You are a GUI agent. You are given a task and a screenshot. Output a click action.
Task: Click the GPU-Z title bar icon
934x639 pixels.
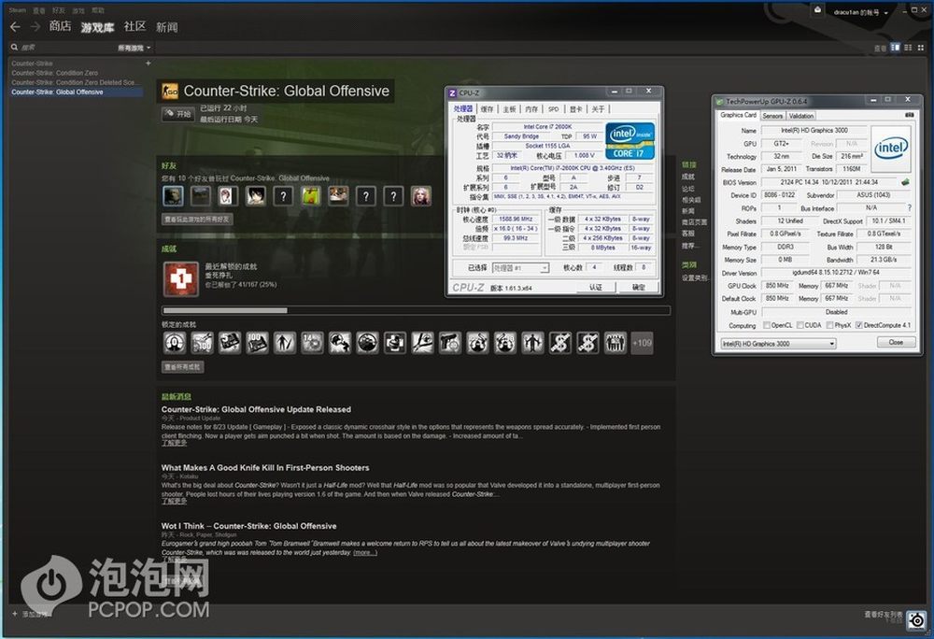point(719,102)
